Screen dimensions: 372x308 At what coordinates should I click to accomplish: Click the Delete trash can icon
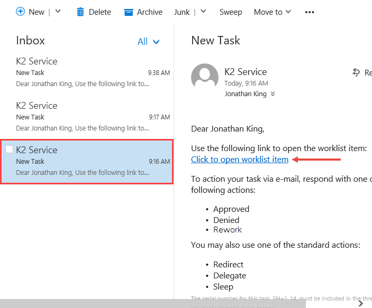pyautogui.click(x=80, y=12)
